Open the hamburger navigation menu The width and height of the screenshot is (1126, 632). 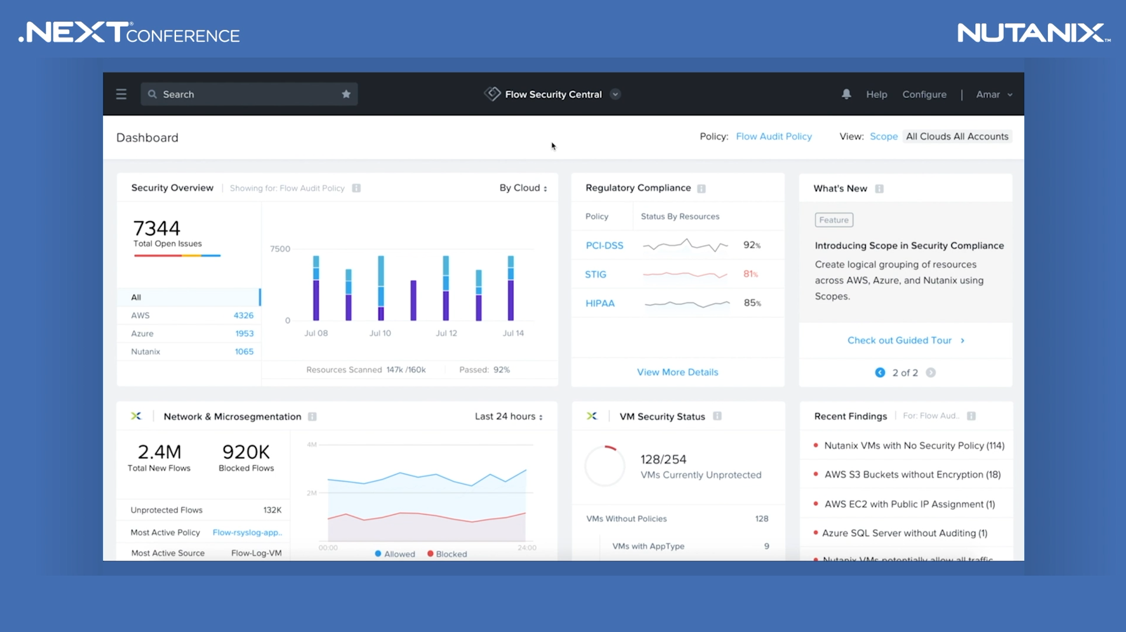click(121, 94)
